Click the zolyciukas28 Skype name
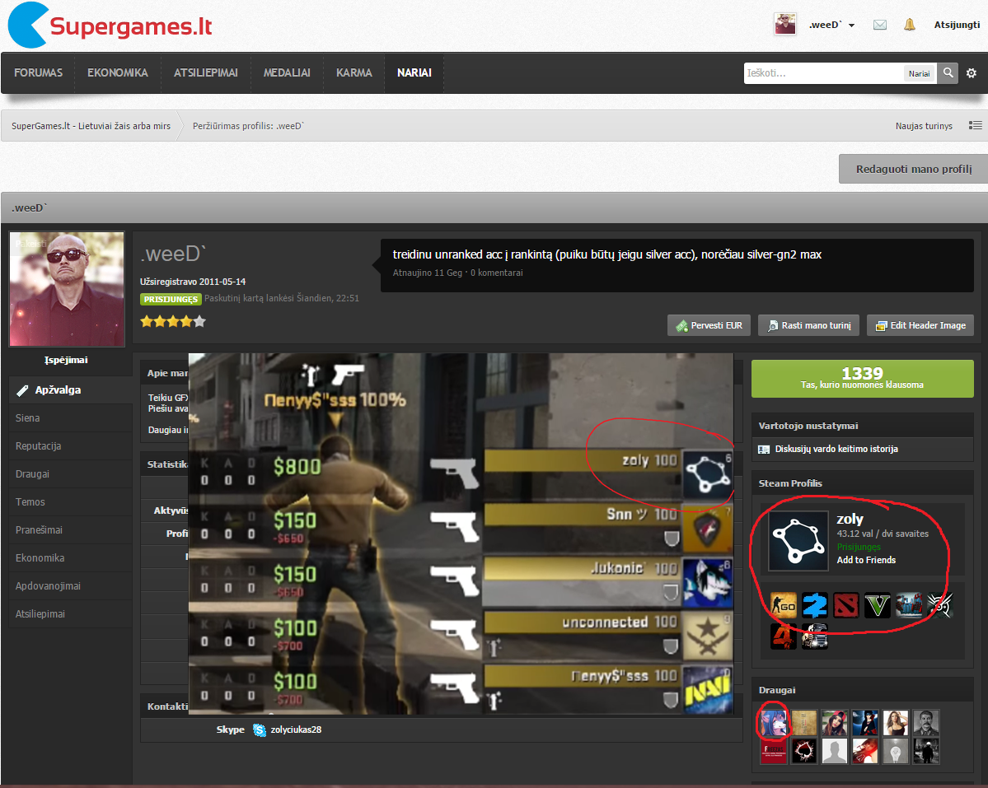This screenshot has height=788, width=988. click(296, 730)
